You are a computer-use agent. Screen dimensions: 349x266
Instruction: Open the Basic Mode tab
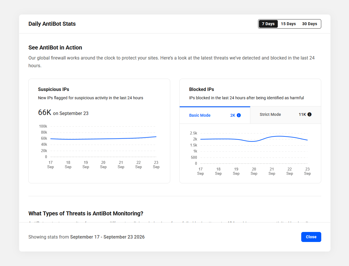pos(215,115)
